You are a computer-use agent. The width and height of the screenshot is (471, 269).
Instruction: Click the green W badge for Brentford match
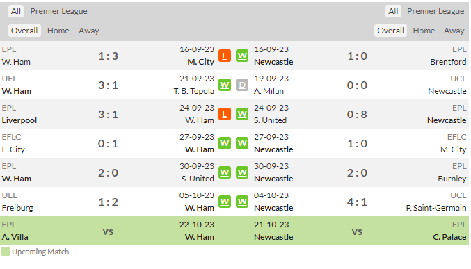[242, 56]
